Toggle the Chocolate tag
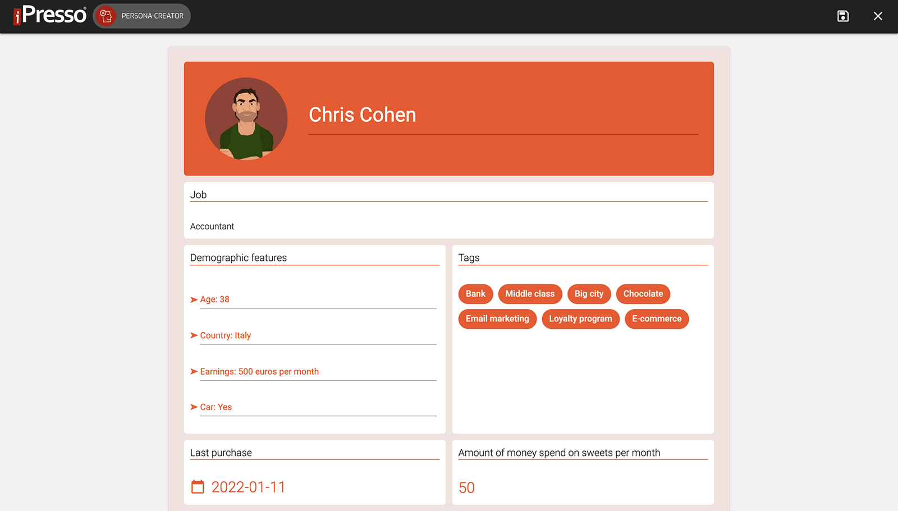The height and width of the screenshot is (511, 898). pyautogui.click(x=643, y=293)
